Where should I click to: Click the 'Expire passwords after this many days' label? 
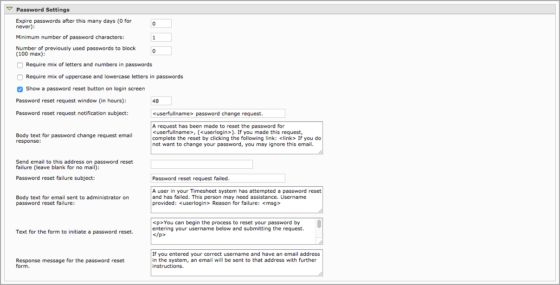click(x=73, y=24)
